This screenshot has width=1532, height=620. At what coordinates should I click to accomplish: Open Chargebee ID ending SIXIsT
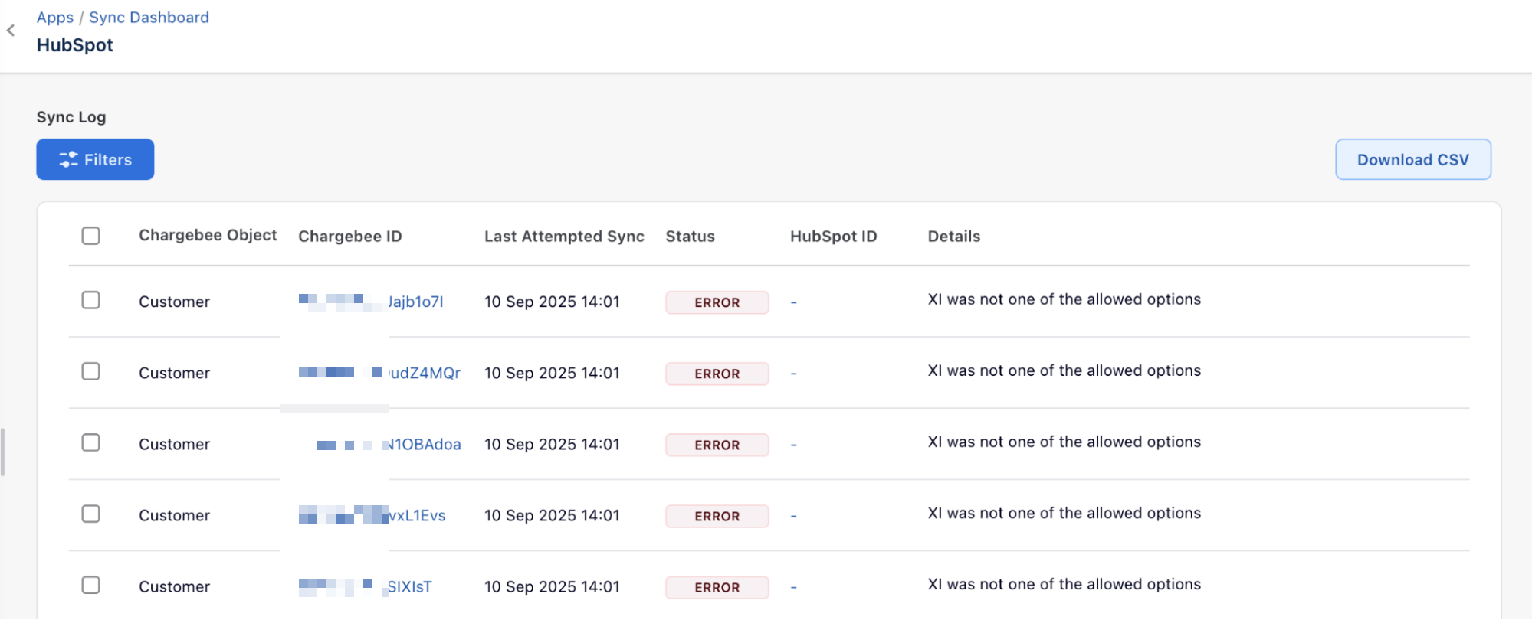[x=409, y=586]
